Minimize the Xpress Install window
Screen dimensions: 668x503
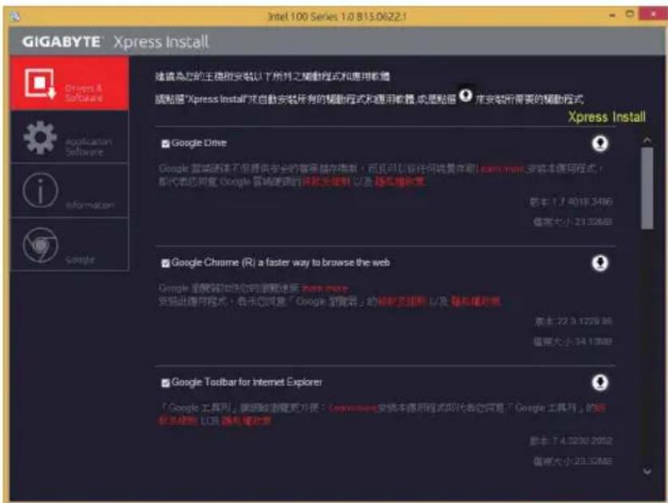pyautogui.click(x=613, y=15)
